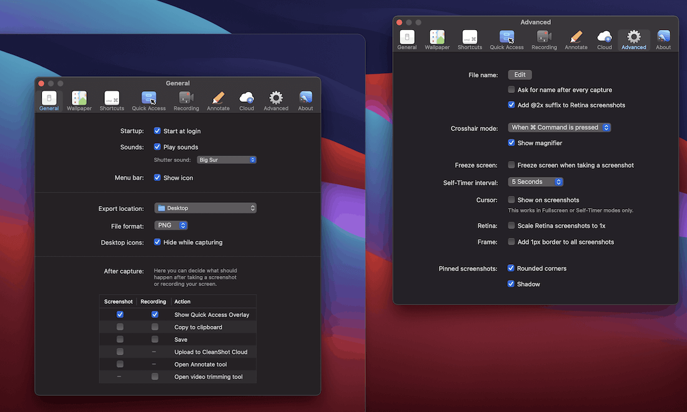
Task: Change Self-Timer interval from 5 Seconds
Action: [x=535, y=182]
